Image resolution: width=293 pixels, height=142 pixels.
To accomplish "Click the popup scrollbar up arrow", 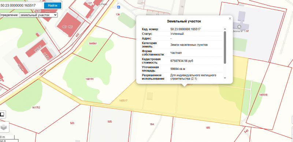I will (225, 29).
